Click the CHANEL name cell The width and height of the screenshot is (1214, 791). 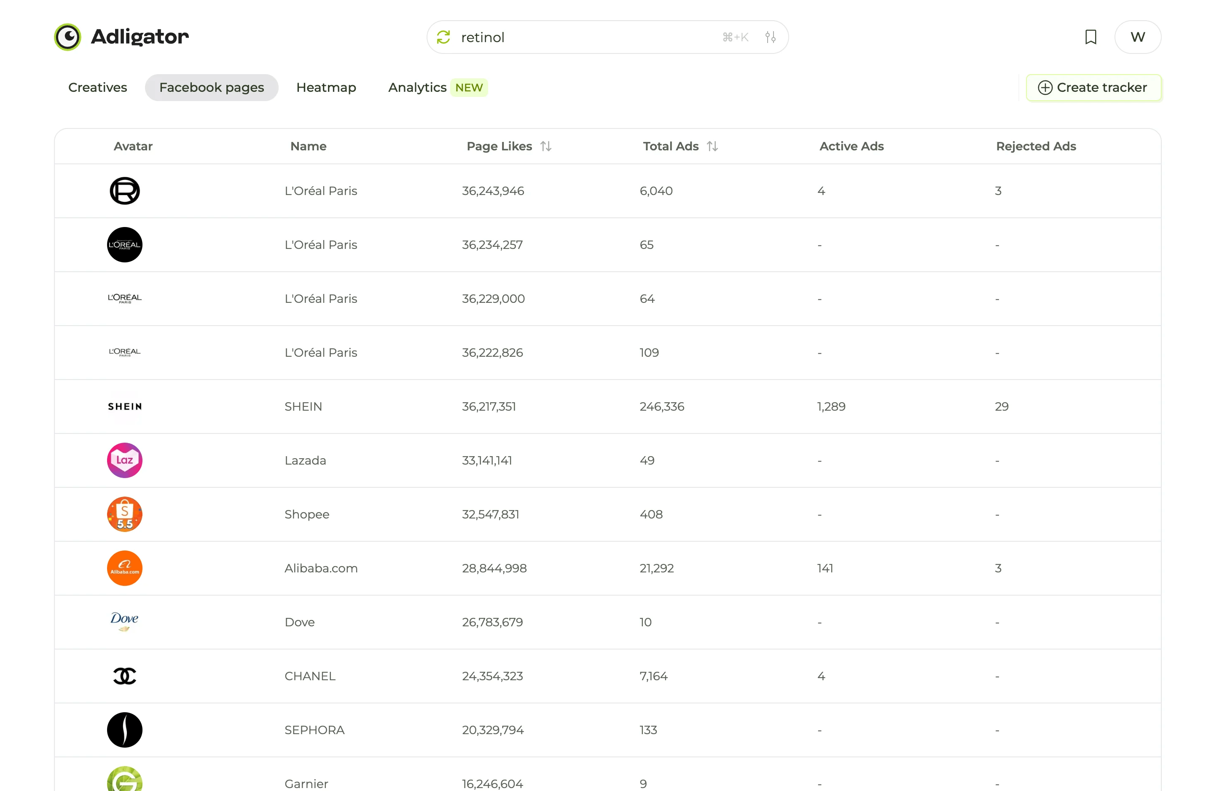point(310,676)
